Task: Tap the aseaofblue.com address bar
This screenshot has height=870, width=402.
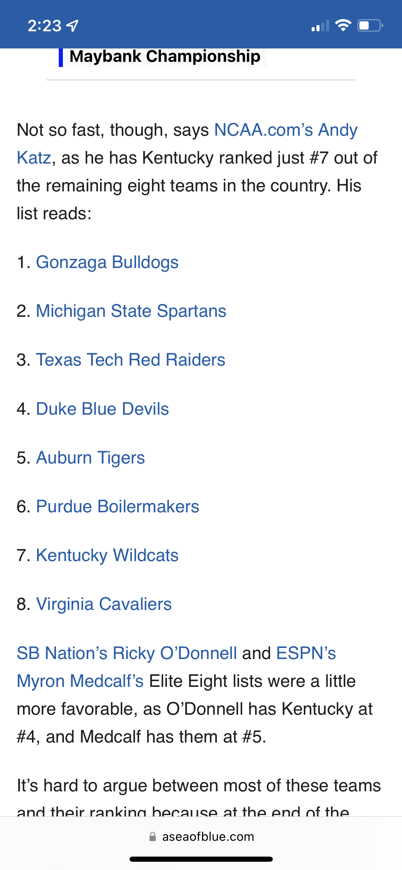Action: [x=208, y=837]
